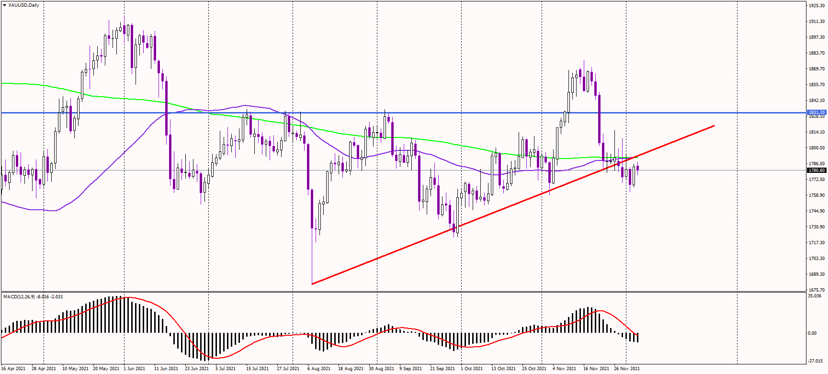Screen dimensions: 828x374
Task: Click price scale value 1744.90
Action: [817, 211]
